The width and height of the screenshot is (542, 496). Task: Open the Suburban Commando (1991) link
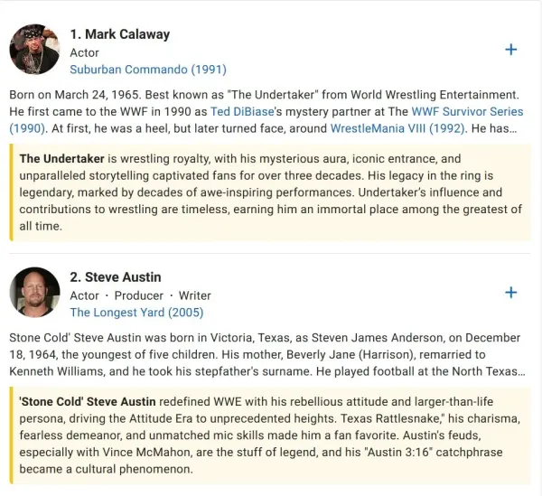coord(148,70)
